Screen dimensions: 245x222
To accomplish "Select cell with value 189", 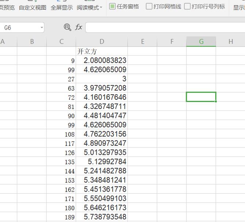I will point(61,217).
